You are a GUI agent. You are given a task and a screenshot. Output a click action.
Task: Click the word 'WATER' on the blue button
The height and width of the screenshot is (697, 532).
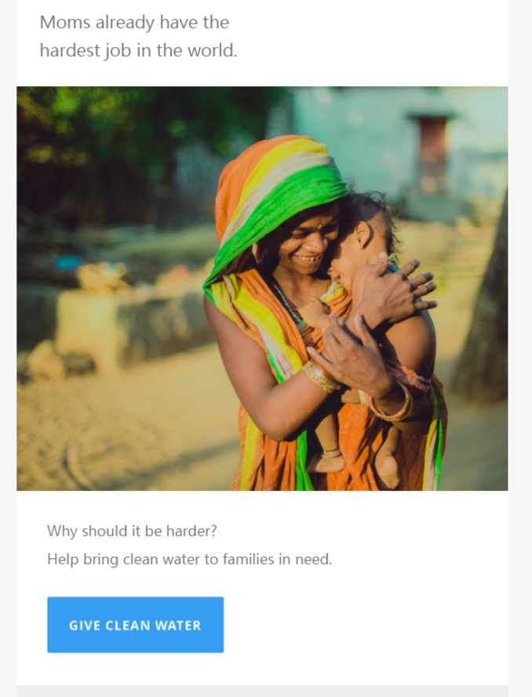[178, 626]
